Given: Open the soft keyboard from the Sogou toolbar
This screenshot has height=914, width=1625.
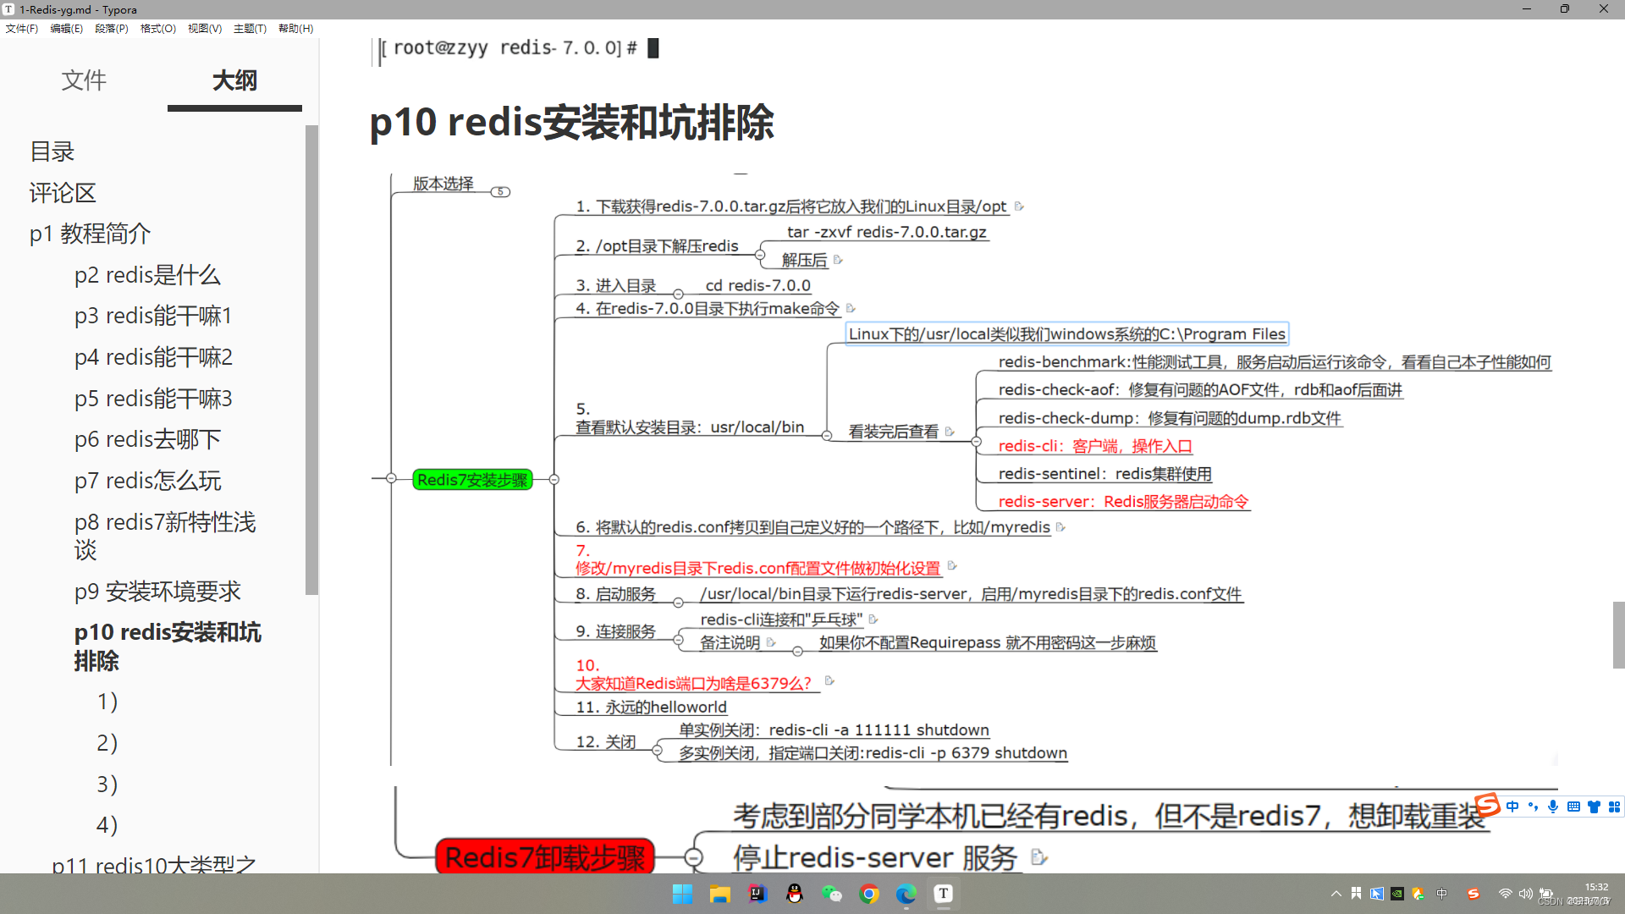Looking at the screenshot, I should [x=1573, y=807].
